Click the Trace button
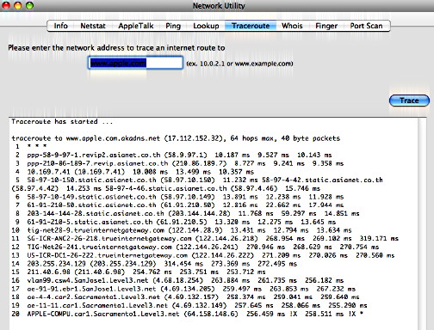434x330 pixels. [409, 101]
